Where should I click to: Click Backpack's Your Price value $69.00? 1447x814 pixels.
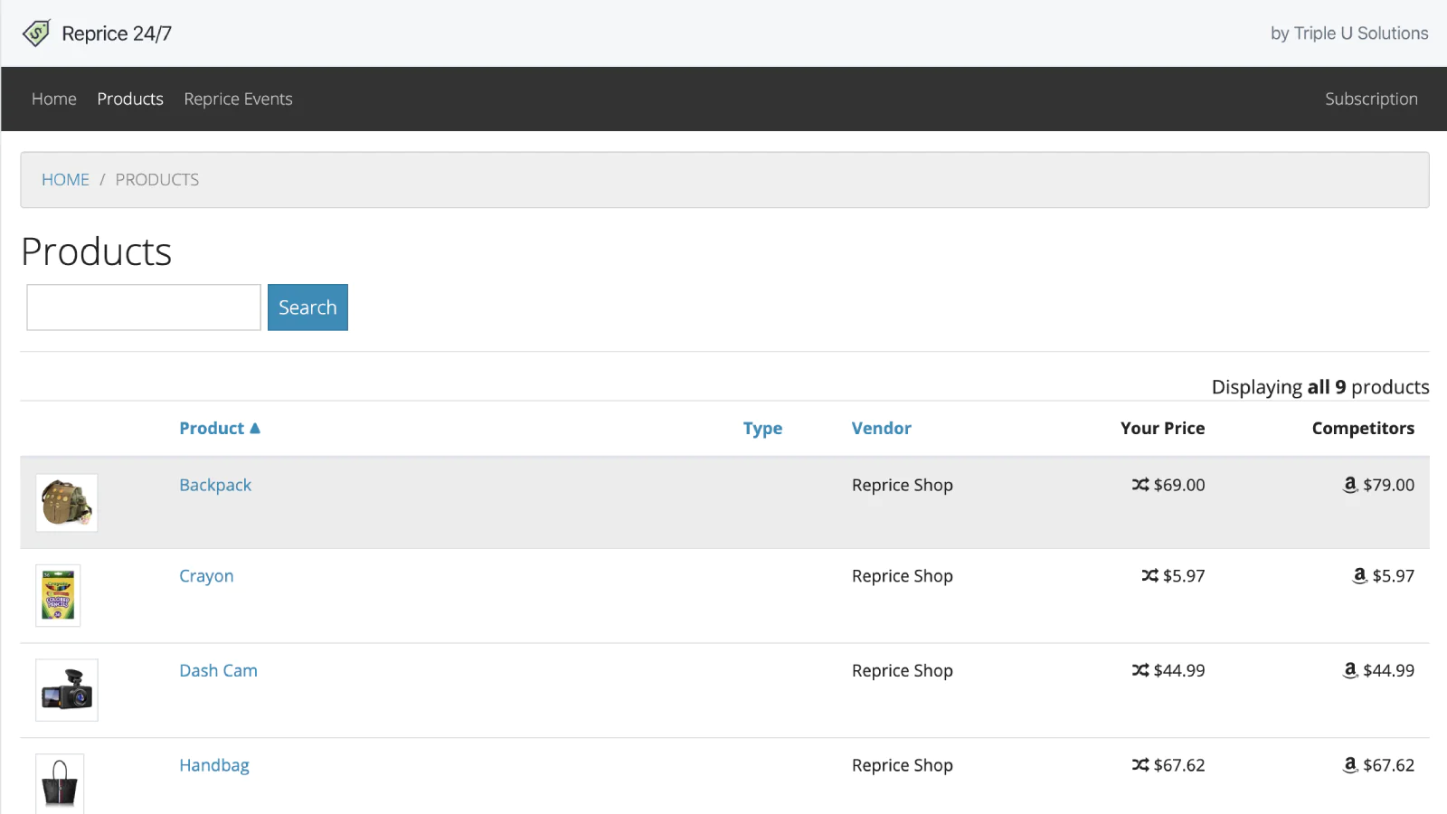[x=1179, y=485]
